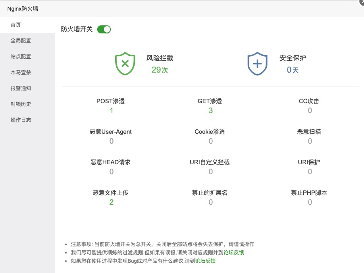This screenshot has width=364, height=273.
Task: Close the Nginx firewall dialog
Action: tap(362, 2)
